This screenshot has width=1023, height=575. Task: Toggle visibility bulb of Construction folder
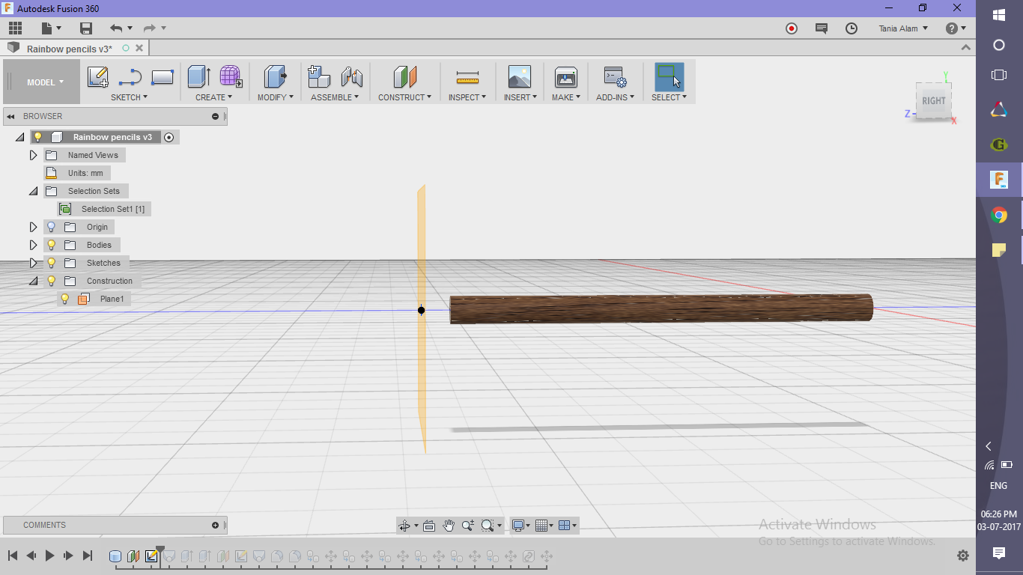pyautogui.click(x=52, y=281)
